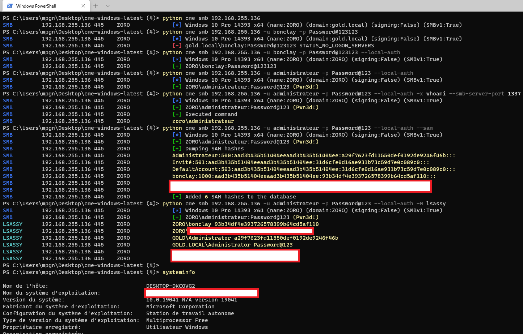
Task: Click the "Propriétaire enregistré:" label
Action: 42,327
